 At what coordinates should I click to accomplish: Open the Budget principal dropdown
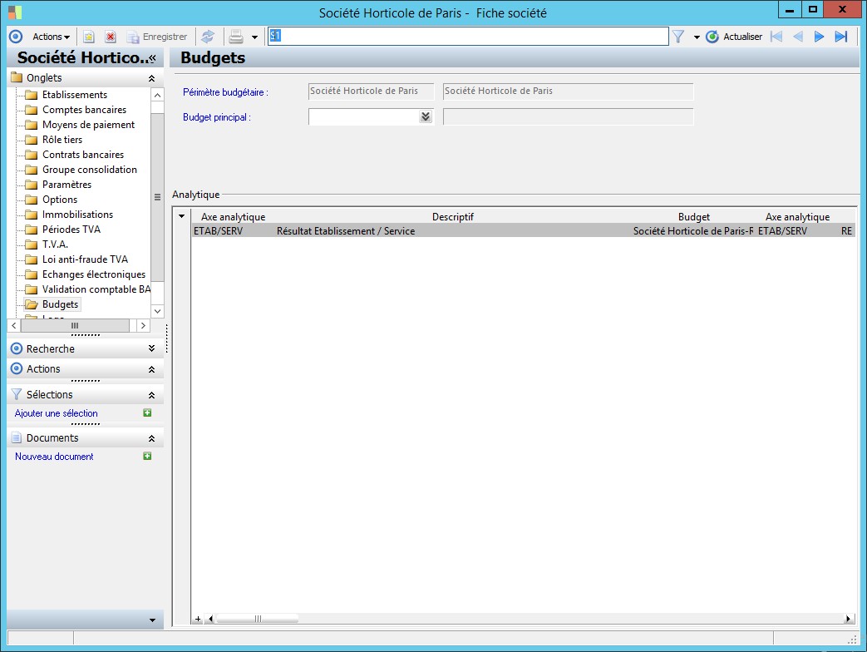coord(426,116)
